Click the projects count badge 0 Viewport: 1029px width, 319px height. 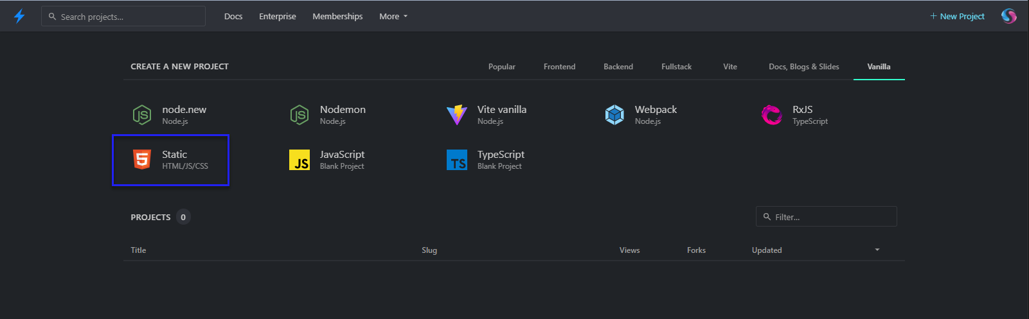point(183,217)
